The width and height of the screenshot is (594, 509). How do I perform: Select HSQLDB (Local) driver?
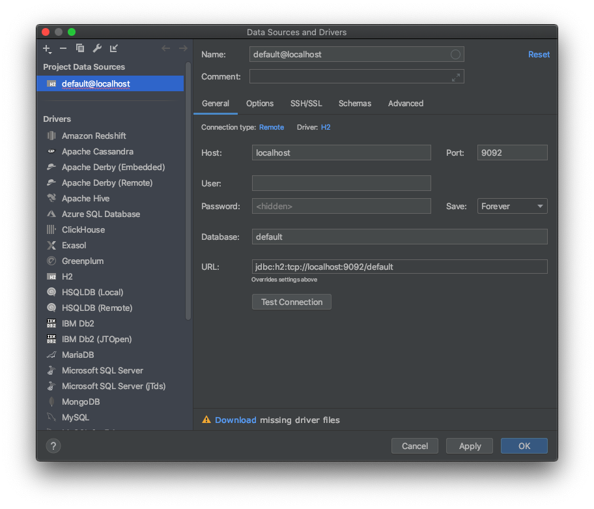point(111,292)
